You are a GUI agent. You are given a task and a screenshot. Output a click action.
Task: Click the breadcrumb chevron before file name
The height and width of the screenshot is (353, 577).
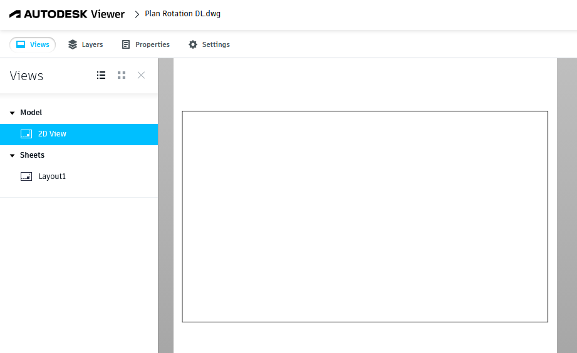[x=137, y=14]
